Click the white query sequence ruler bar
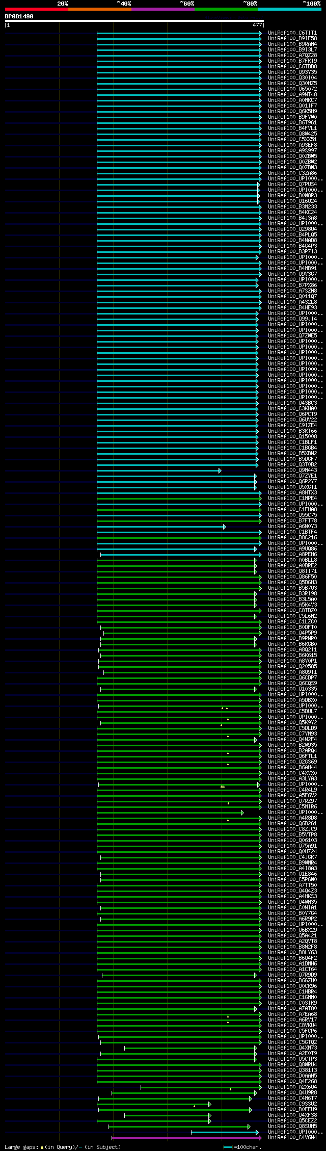Screen dimensions: 326x1151 [x=134, y=21]
